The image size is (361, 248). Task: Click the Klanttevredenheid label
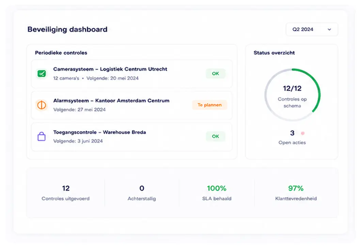(296, 199)
